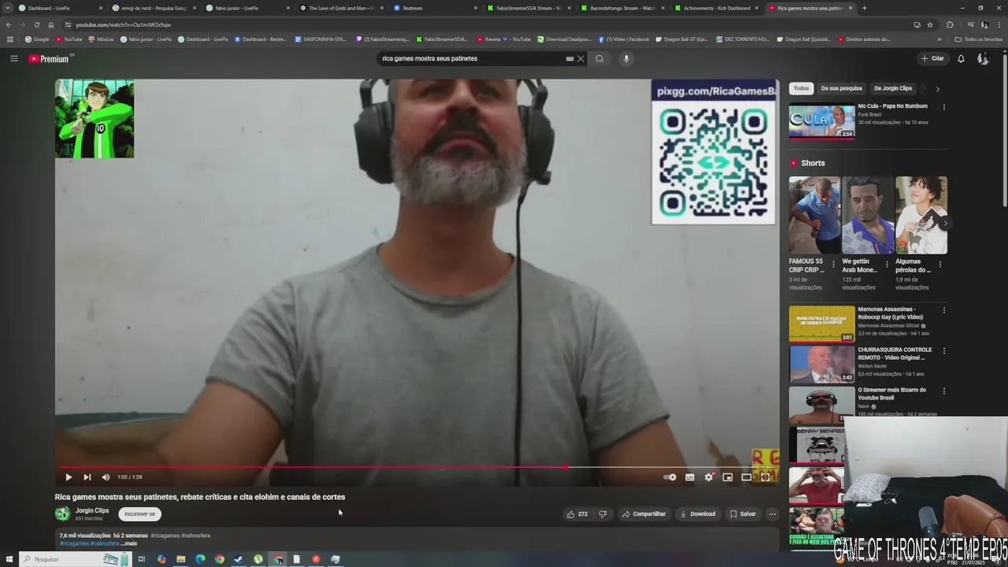This screenshot has width=1008, height=567.
Task: Open a new browser tab
Action: click(864, 8)
